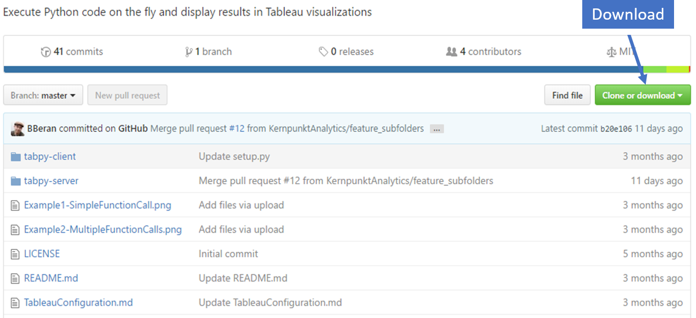Click BBeran's avatar thumbnail

pyautogui.click(x=17, y=129)
